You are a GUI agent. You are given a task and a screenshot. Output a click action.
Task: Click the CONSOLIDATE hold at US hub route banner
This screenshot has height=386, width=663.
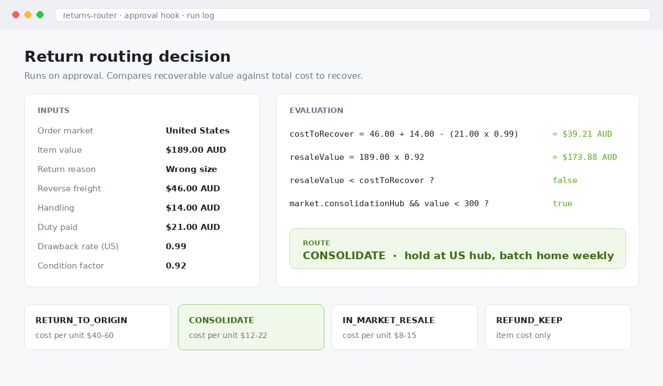pyautogui.click(x=457, y=249)
